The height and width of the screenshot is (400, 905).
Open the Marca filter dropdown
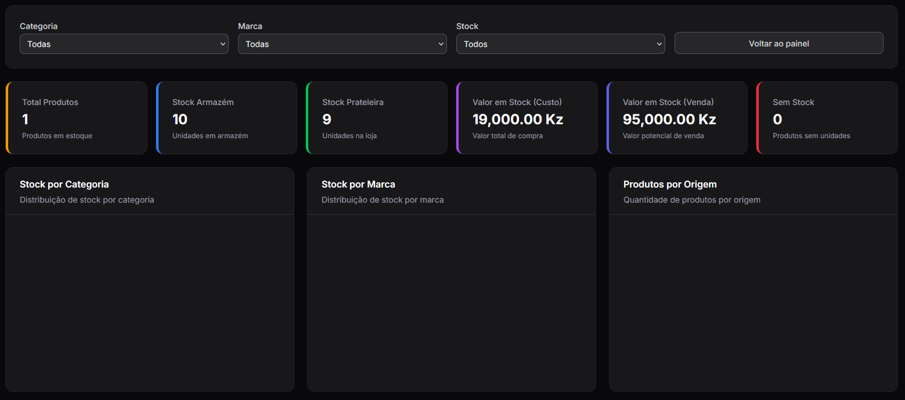[x=342, y=44]
